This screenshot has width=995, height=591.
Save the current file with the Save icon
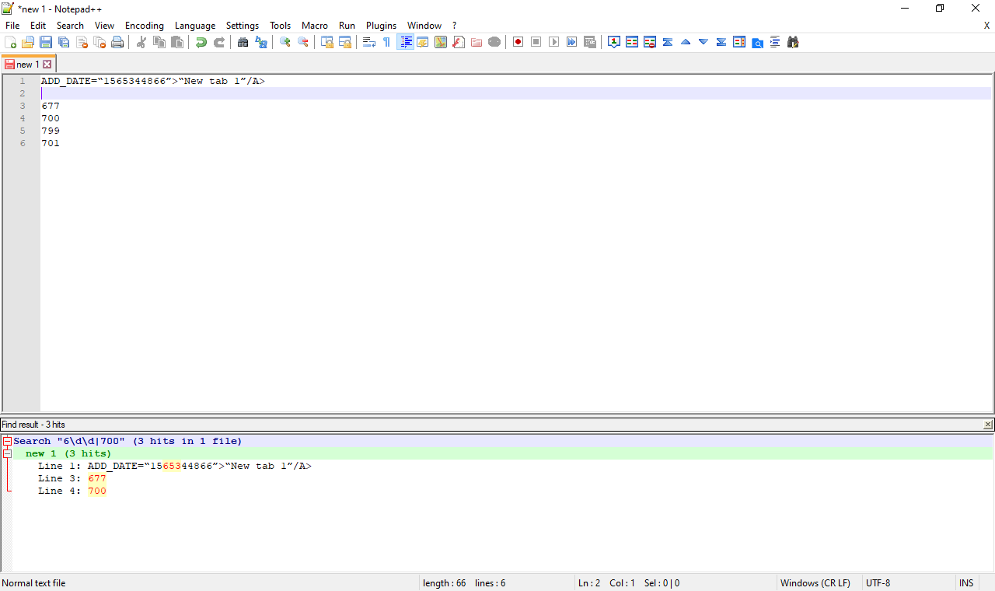(46, 42)
